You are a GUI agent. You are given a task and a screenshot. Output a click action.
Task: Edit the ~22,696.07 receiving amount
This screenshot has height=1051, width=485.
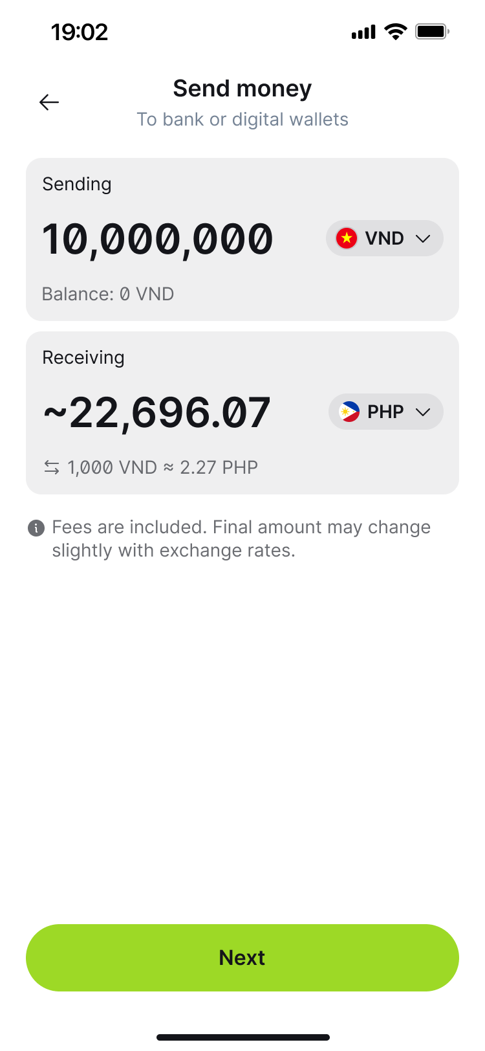(x=156, y=413)
